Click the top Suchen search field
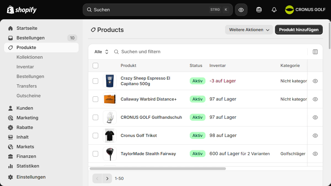 click(158, 10)
